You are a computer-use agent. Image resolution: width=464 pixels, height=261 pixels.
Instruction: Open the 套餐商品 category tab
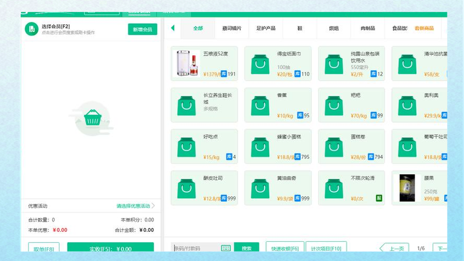coord(424,28)
